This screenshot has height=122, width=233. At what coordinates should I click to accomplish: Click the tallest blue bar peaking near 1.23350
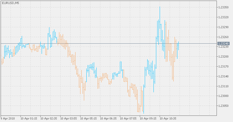point(160,18)
